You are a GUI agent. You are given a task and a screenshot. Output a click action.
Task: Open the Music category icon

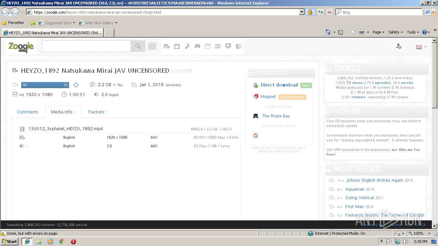[187, 46]
